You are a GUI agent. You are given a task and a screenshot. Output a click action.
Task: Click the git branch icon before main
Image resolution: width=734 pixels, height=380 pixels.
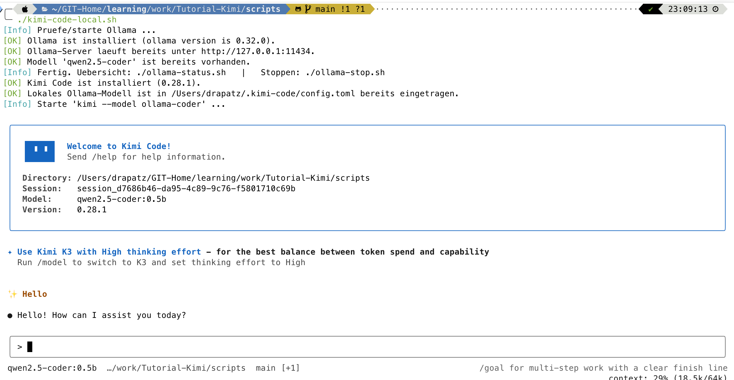pos(308,9)
